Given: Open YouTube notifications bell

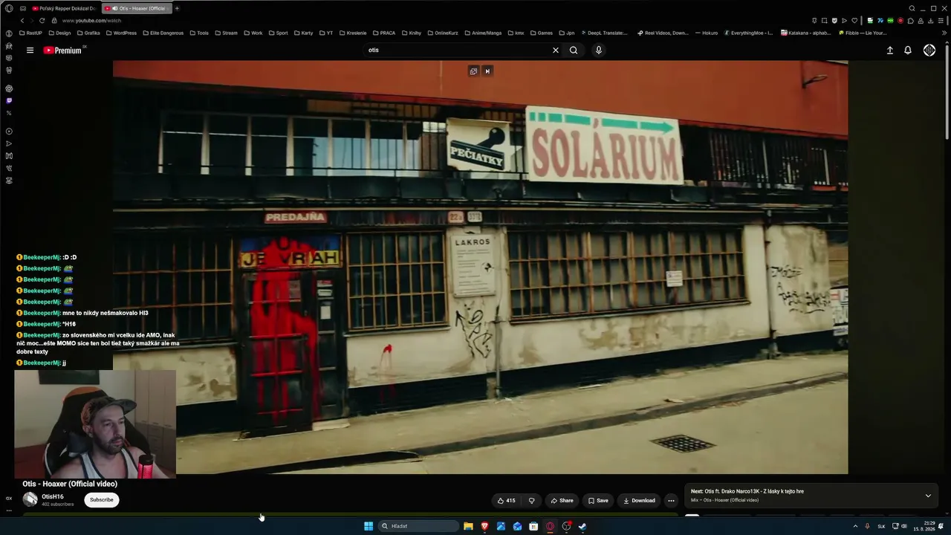Looking at the screenshot, I should (x=908, y=51).
